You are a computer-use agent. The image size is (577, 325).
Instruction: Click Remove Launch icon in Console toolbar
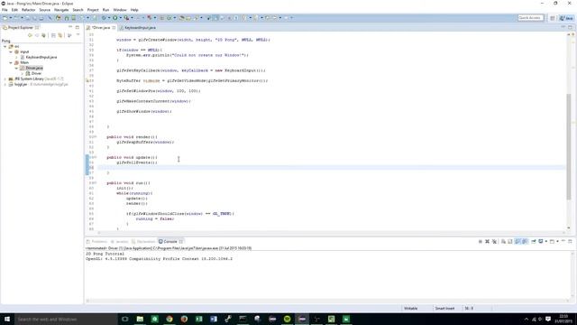(487, 242)
